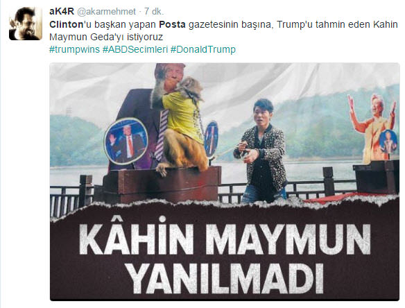Click the 7 dk. tweet timestamp
The width and height of the screenshot is (405, 308).
pos(154,11)
